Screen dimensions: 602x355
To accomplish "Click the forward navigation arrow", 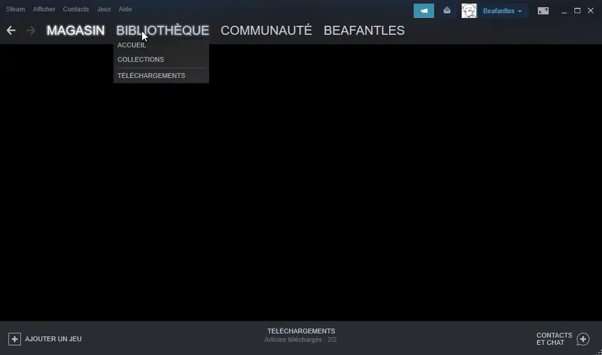I will 31,31.
